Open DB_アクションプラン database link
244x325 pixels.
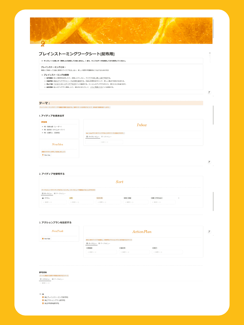[55, 300]
